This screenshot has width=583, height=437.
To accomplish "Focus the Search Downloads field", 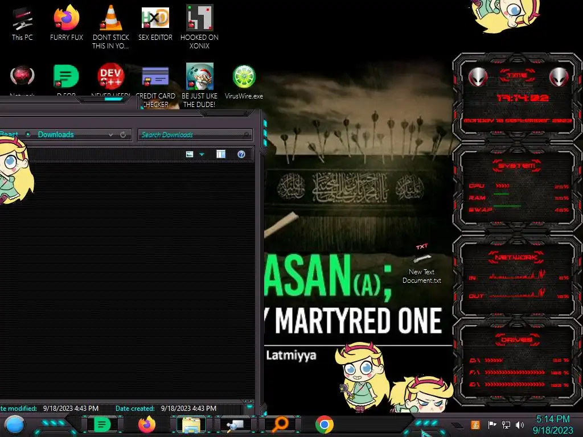I will point(195,135).
